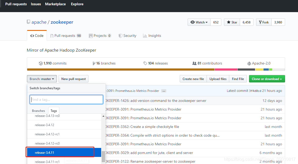Click the pull request icon on the tab
This screenshot has width=298, height=164.
(x=52, y=36)
